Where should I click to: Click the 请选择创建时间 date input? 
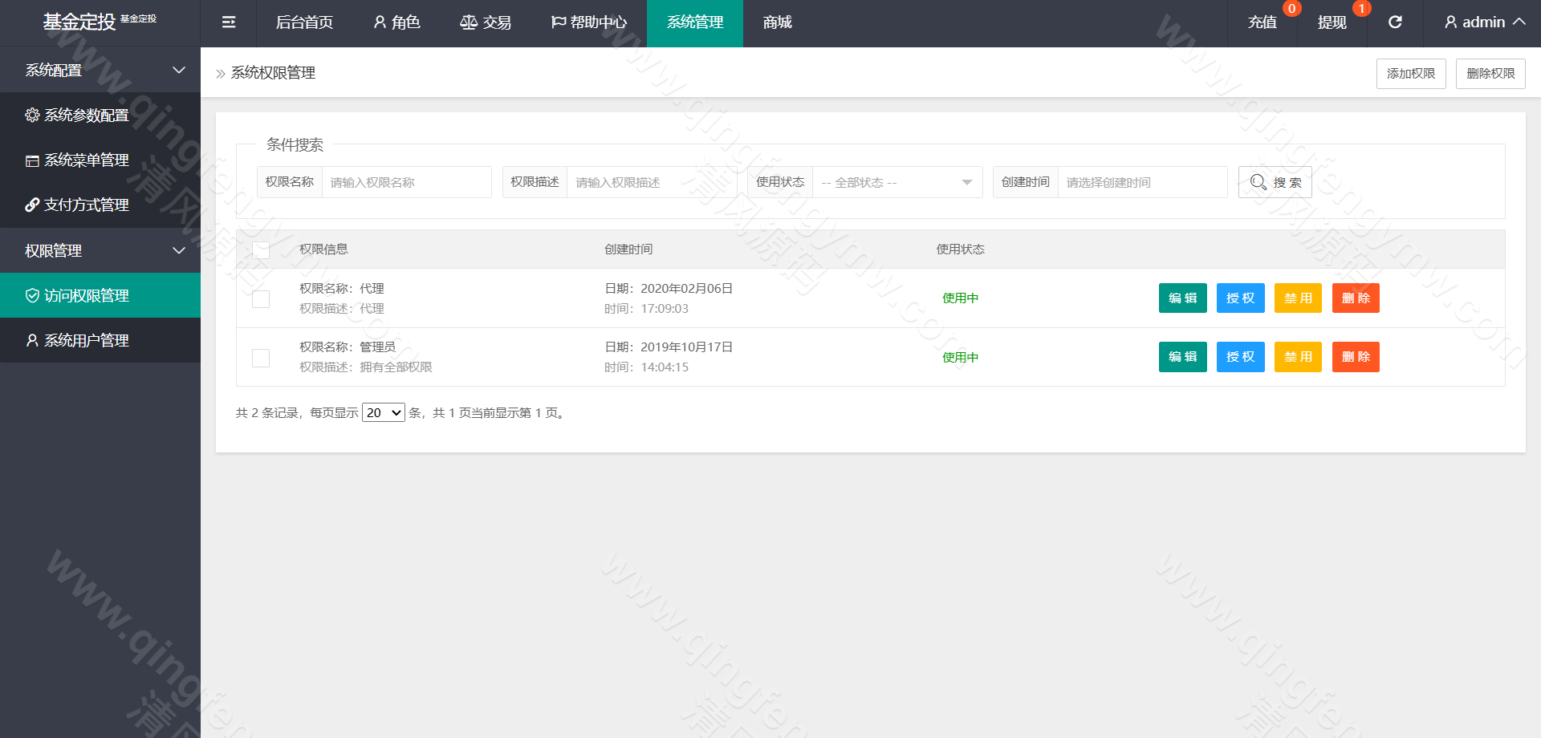pyautogui.click(x=1142, y=182)
